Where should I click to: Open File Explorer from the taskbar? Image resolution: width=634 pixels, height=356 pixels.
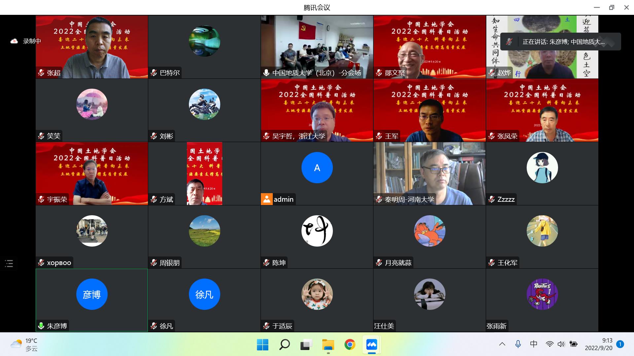(x=328, y=345)
